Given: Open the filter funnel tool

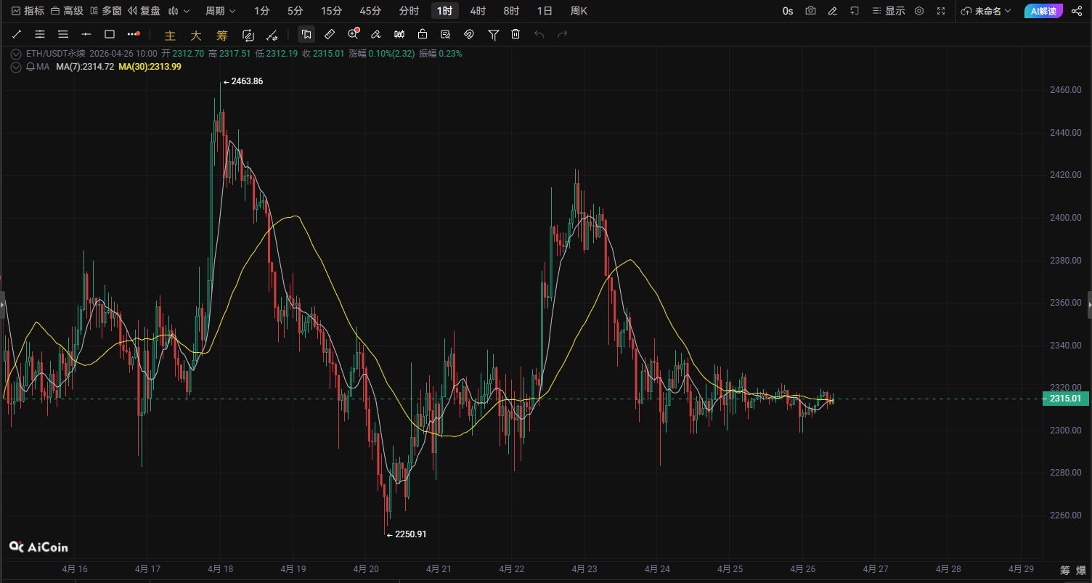Looking at the screenshot, I should (493, 34).
